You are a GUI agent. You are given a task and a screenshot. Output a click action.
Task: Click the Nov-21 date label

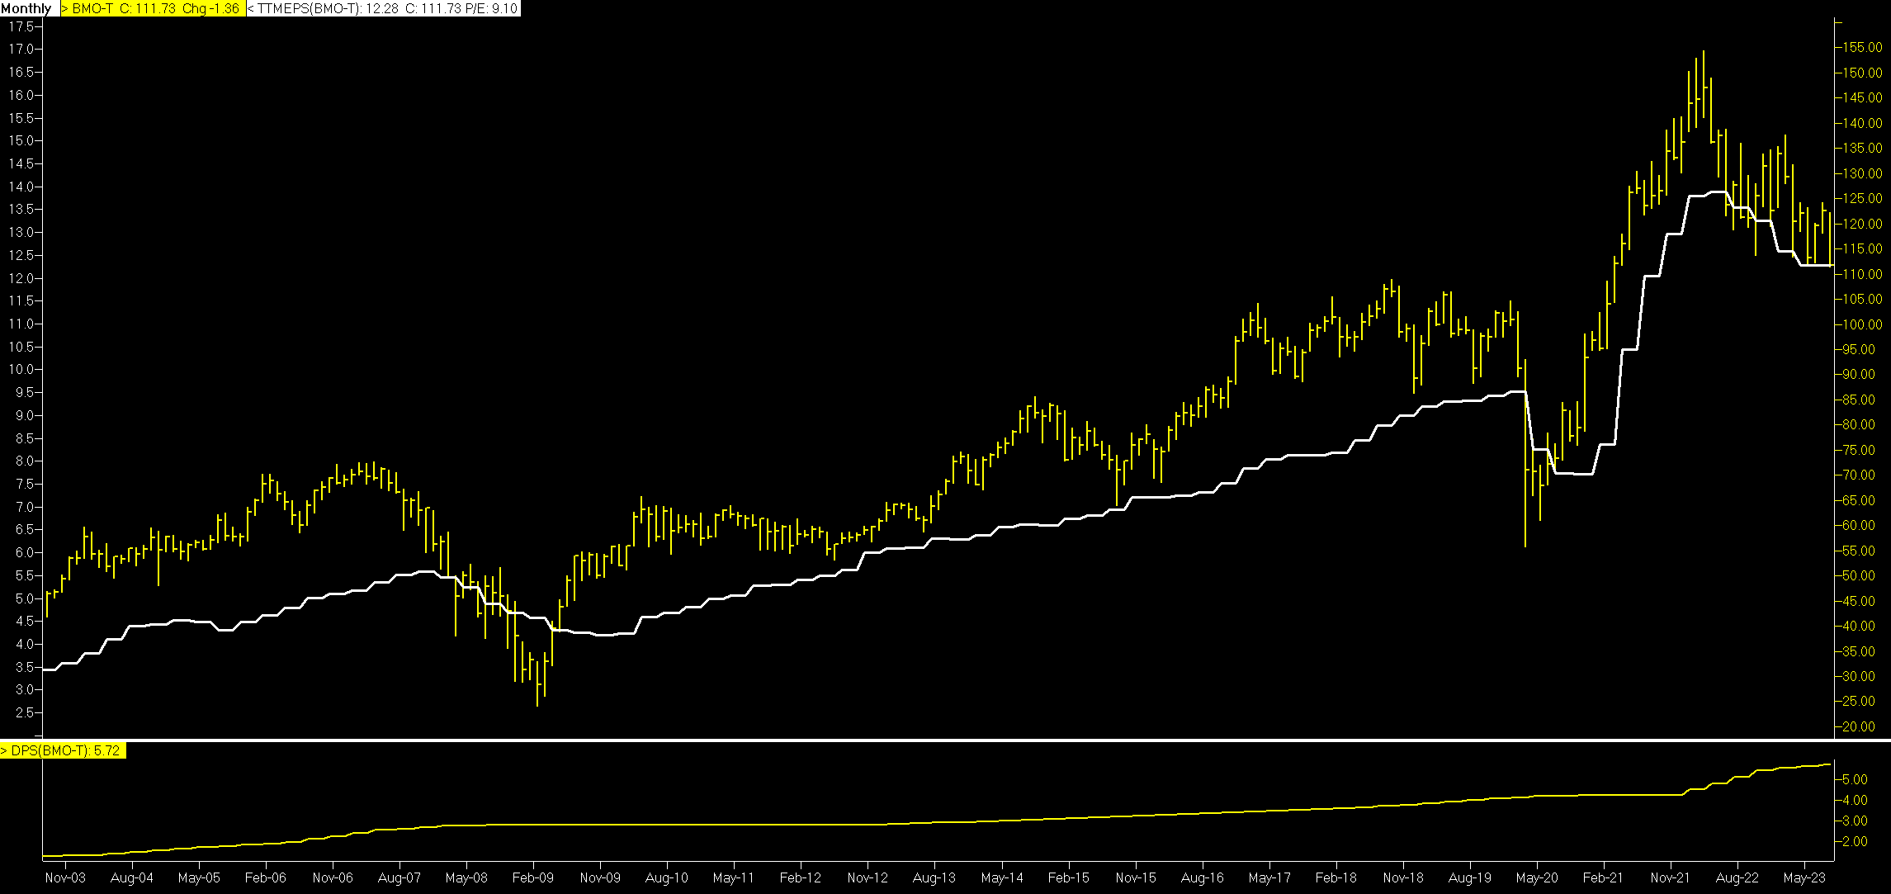1671,877
